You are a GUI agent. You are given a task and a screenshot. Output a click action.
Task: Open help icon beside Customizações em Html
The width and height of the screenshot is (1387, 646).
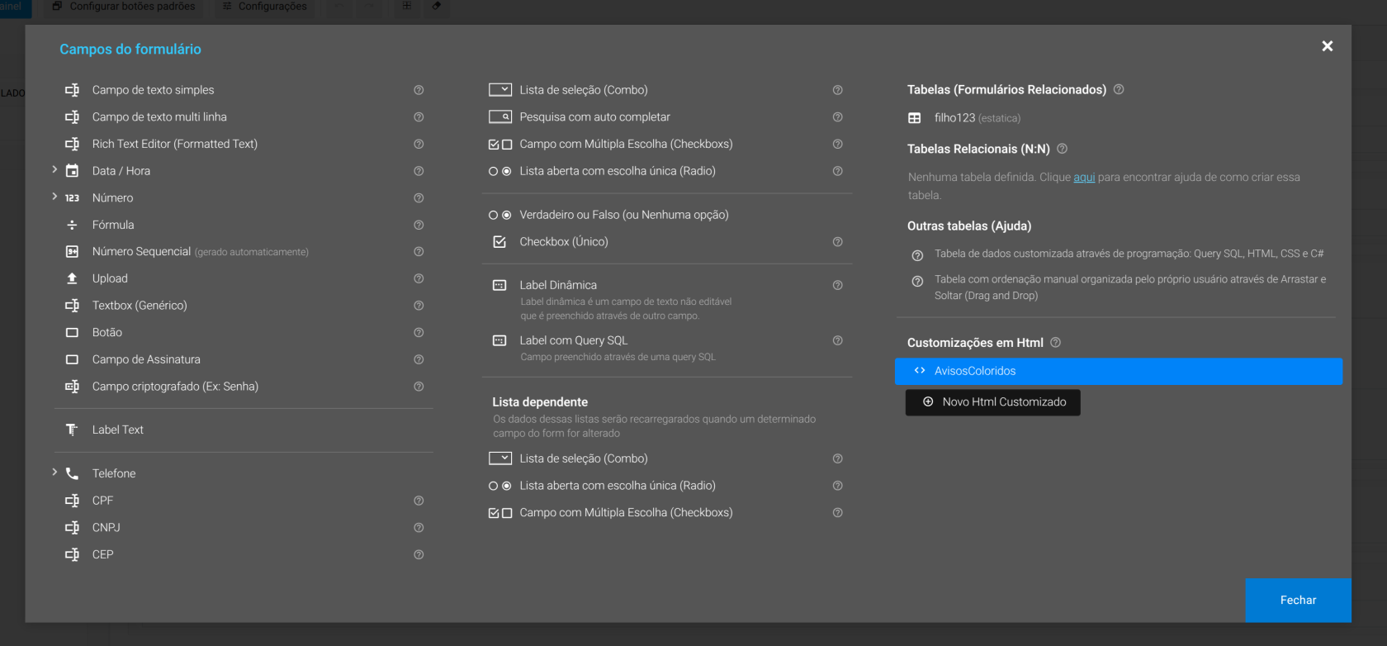[x=1055, y=343]
